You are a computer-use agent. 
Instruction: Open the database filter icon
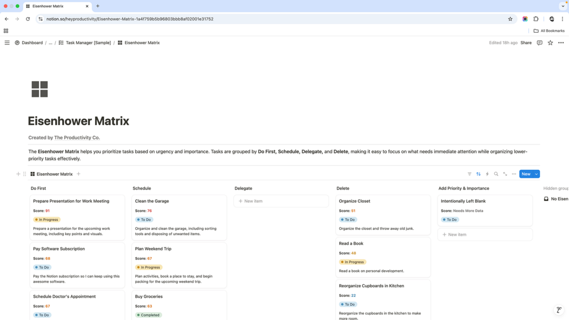[469, 174]
